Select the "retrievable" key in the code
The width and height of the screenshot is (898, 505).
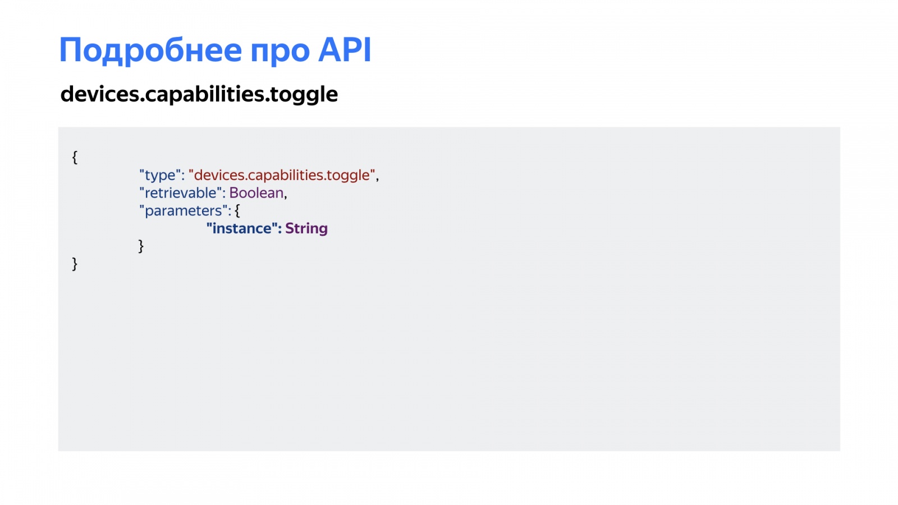(x=180, y=193)
